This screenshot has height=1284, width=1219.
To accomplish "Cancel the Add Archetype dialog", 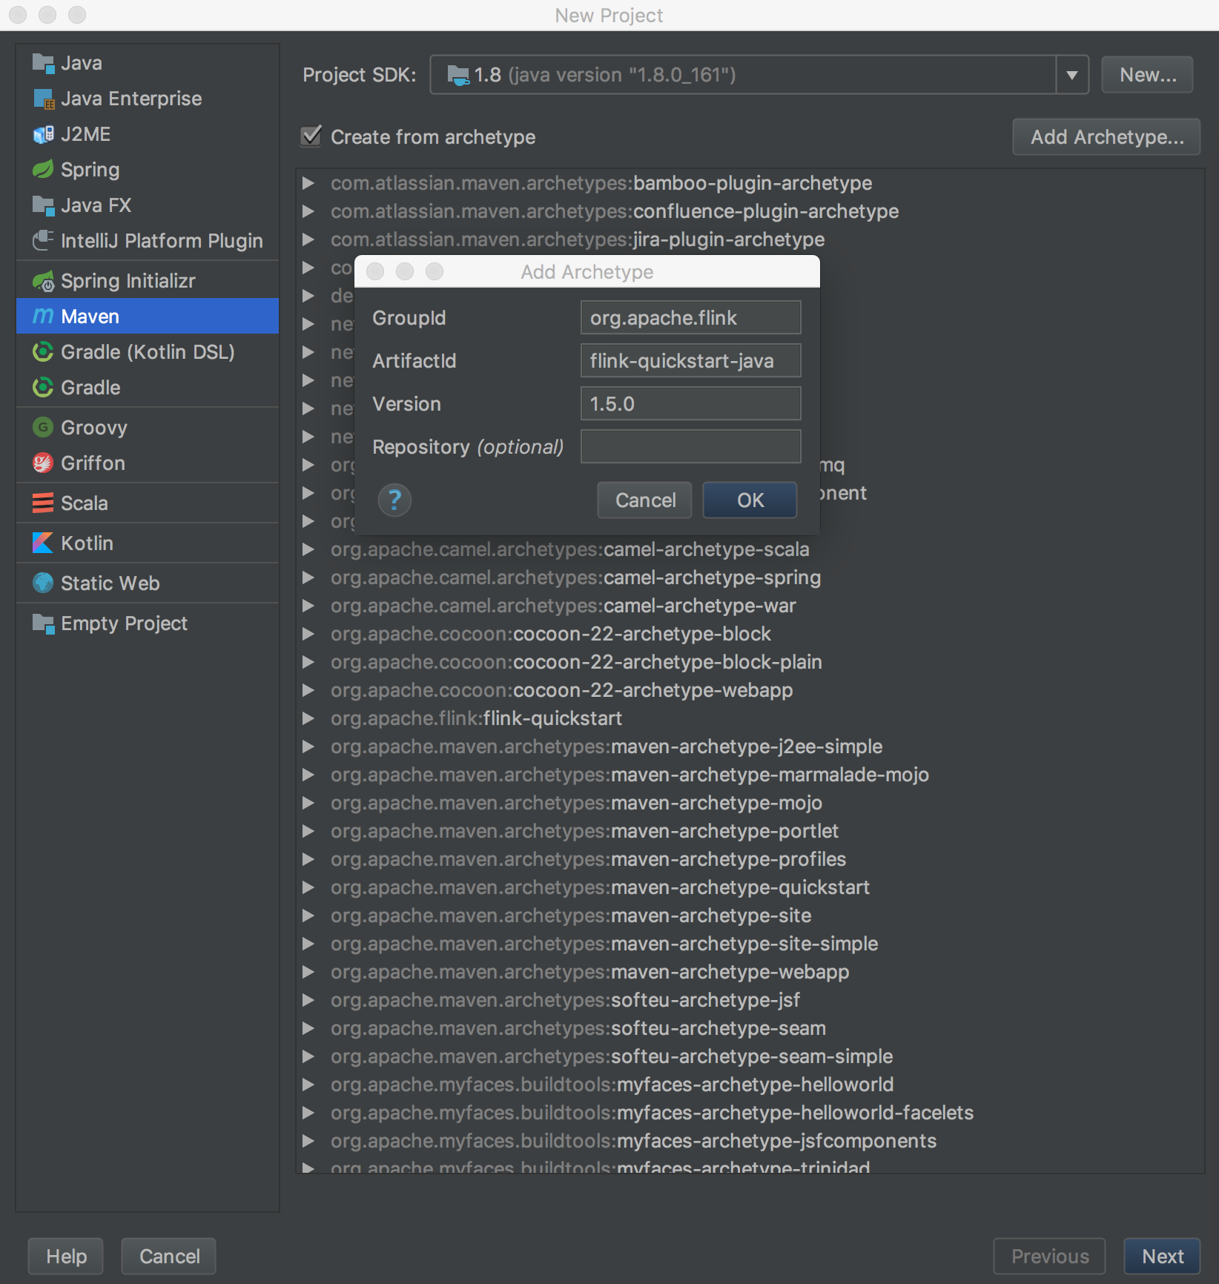I will [645, 500].
